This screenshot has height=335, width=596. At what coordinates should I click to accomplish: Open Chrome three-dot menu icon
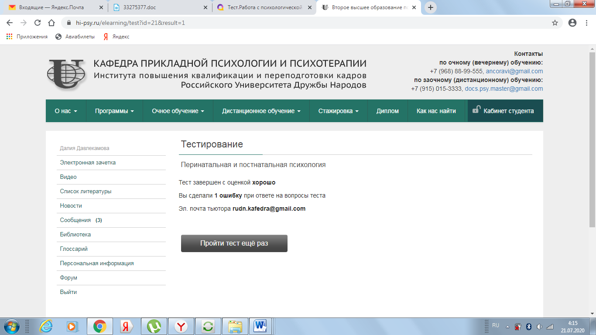[586, 23]
